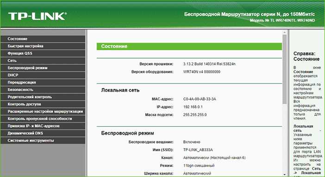
Task: Click the mode value 11bgn смешанный
Action: tap(199, 165)
